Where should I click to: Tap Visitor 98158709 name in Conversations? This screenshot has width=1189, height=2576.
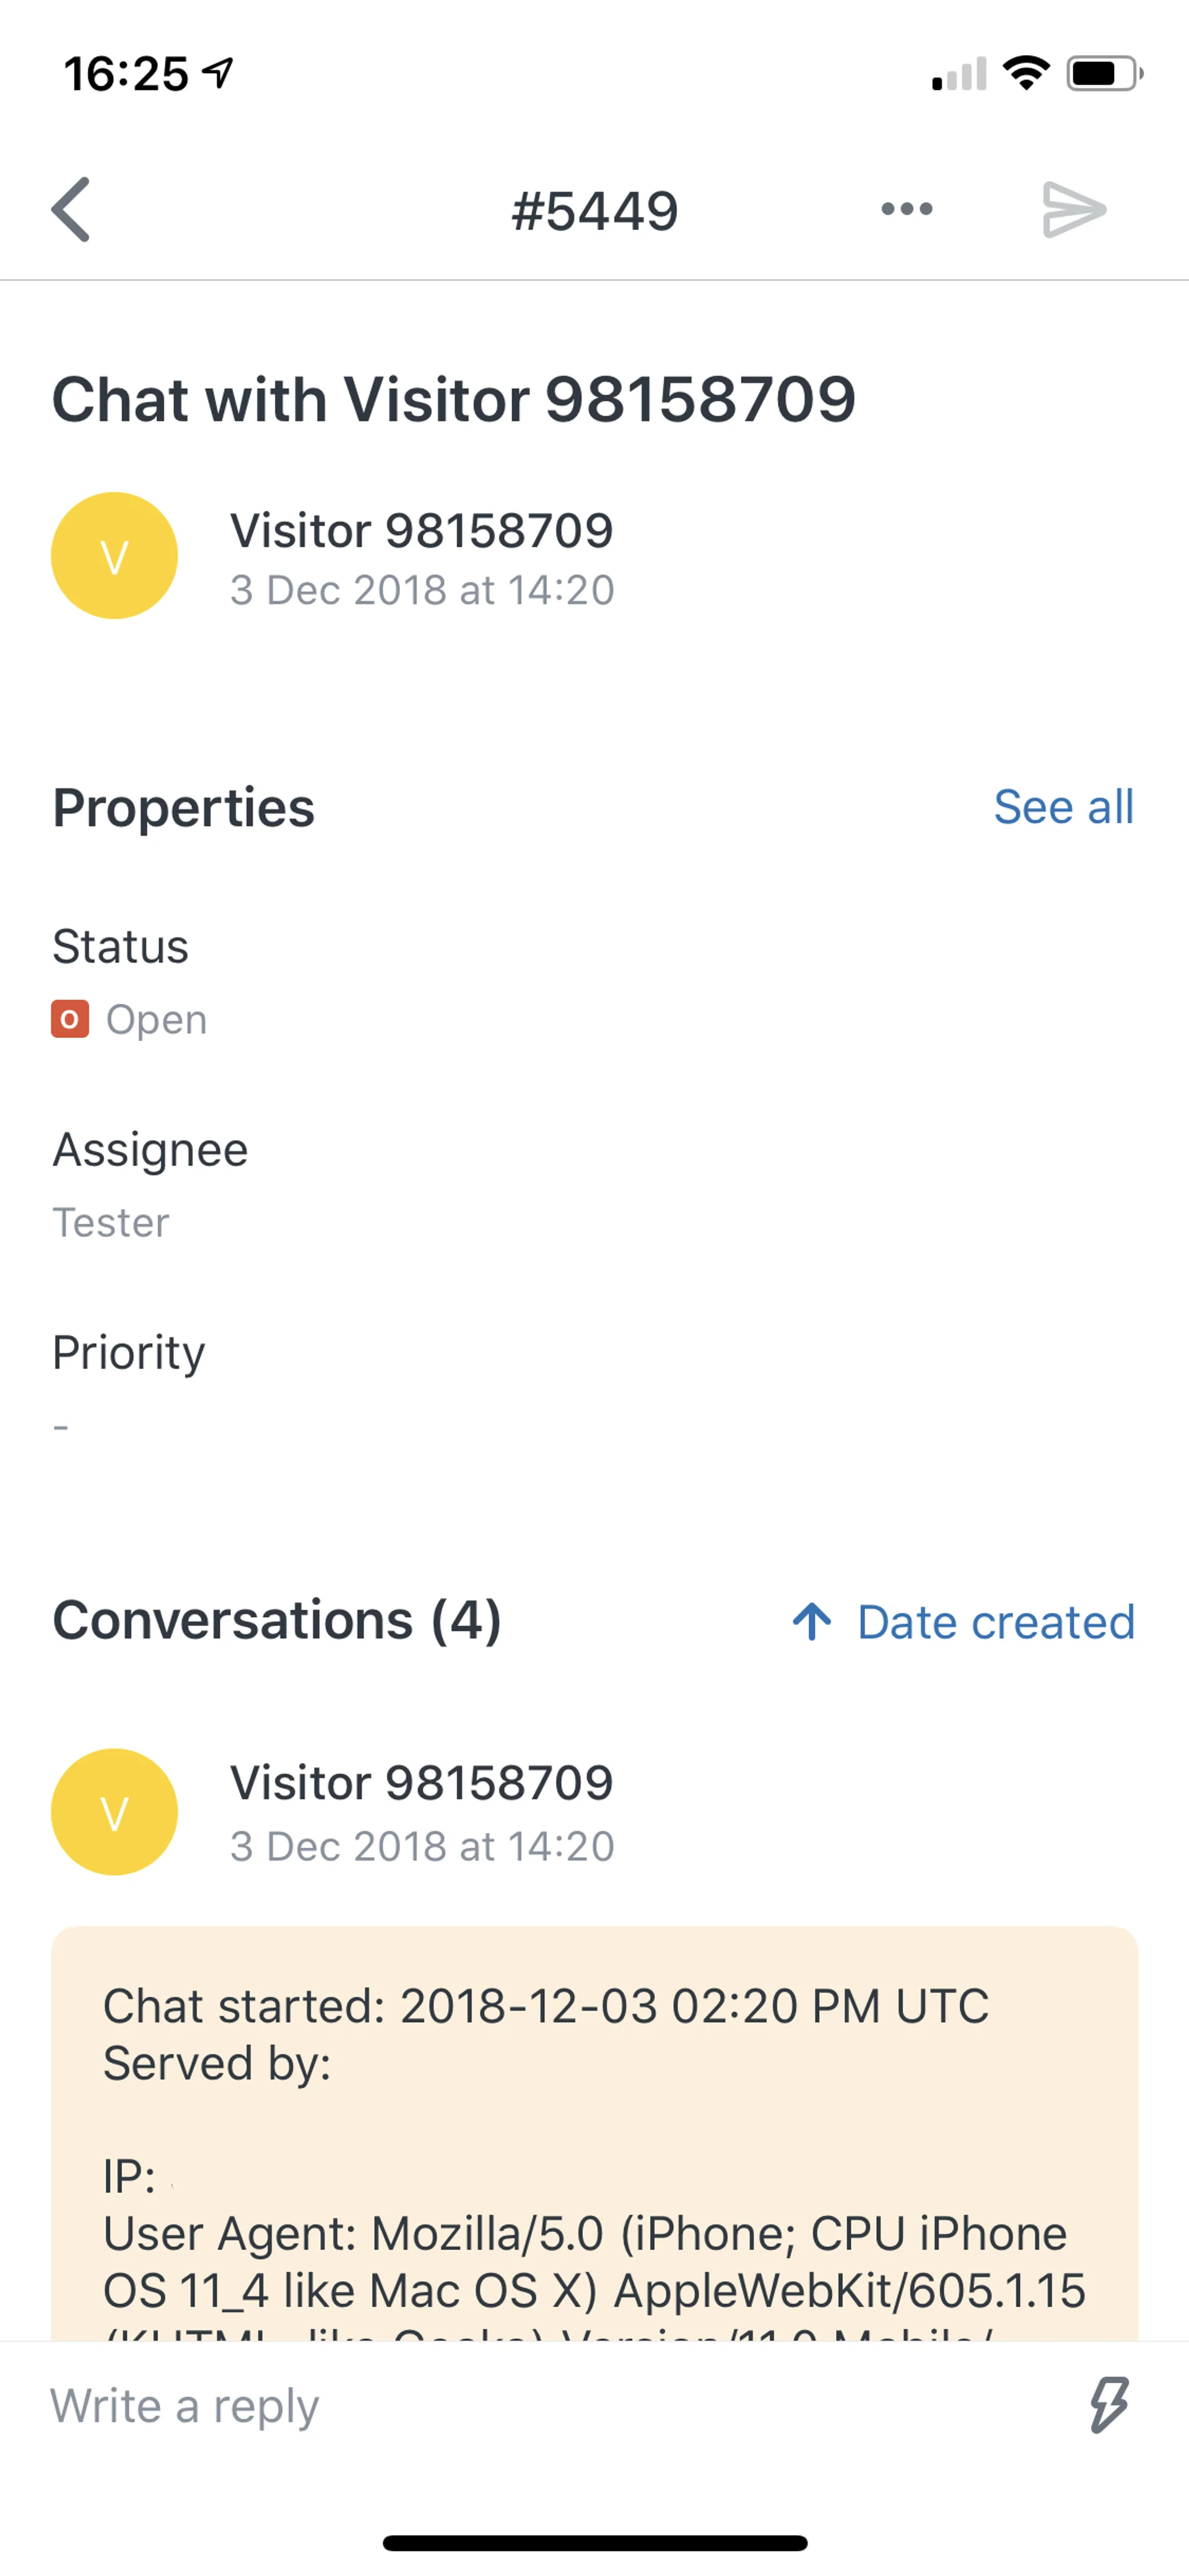(x=420, y=1783)
